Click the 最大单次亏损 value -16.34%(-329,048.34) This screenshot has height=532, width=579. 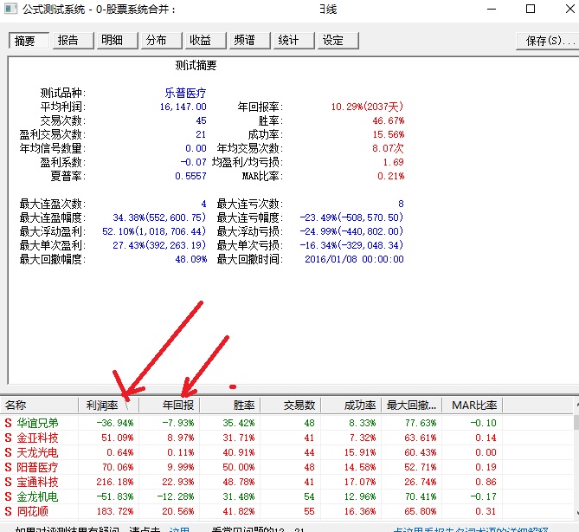[x=351, y=245]
